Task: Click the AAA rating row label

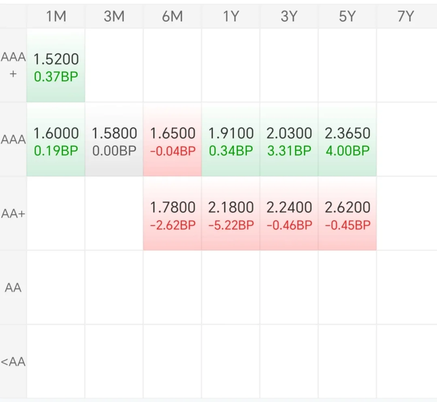Action: tap(13, 140)
